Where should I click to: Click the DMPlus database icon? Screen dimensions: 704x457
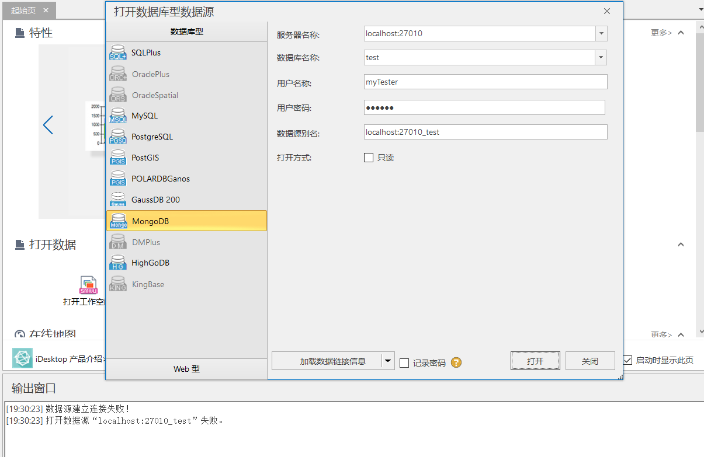[x=118, y=242]
